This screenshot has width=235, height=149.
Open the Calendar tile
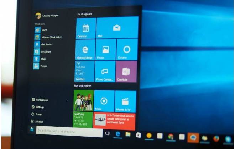tap(86, 28)
